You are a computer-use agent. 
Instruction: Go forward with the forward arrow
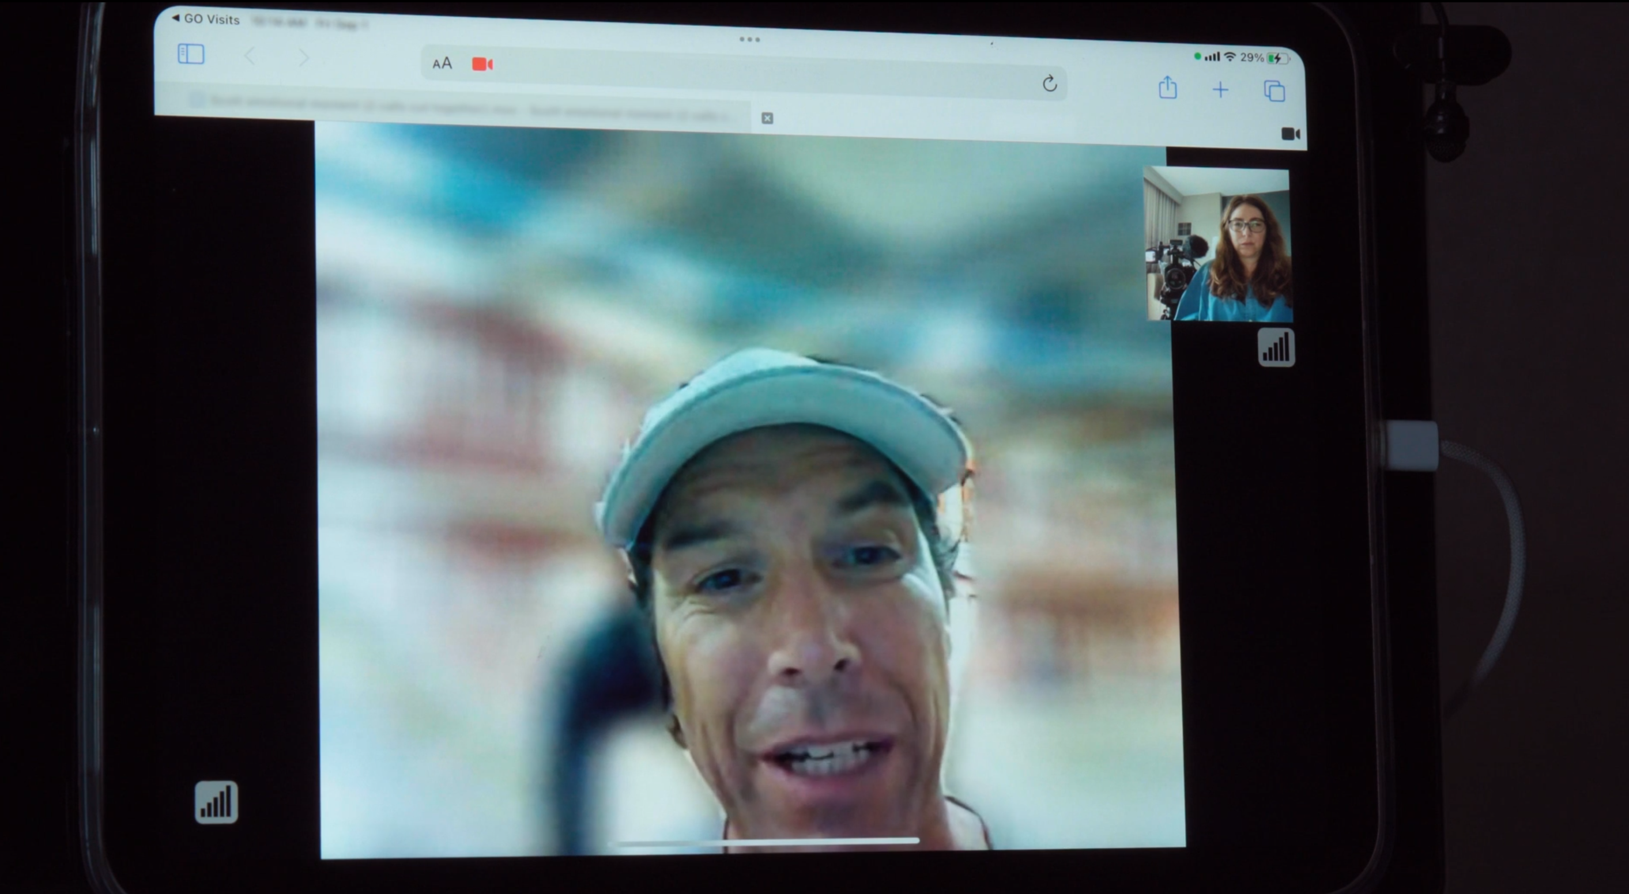[304, 58]
